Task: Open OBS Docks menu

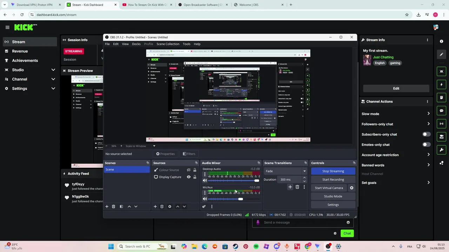Action: [x=136, y=44]
